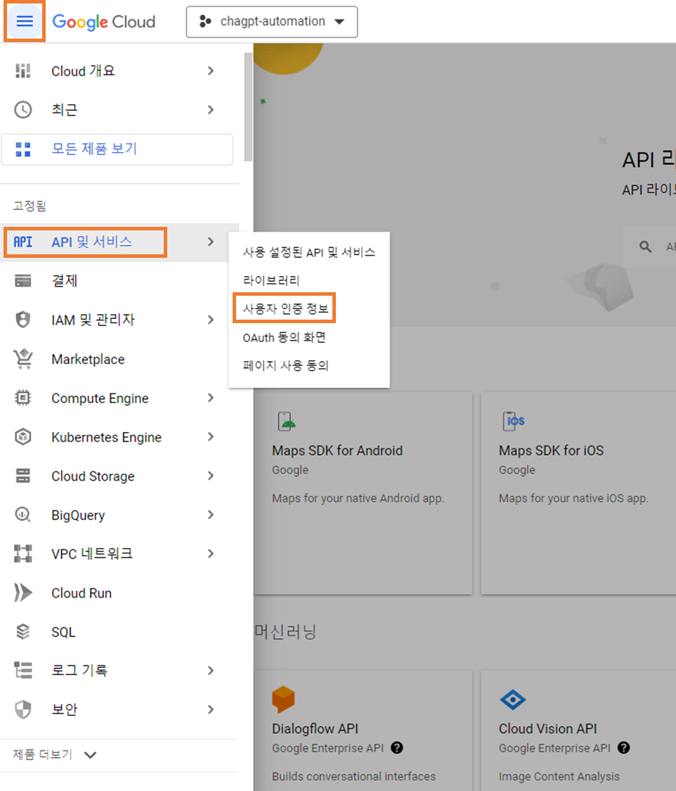Click the API icon in sidebar

coord(22,242)
